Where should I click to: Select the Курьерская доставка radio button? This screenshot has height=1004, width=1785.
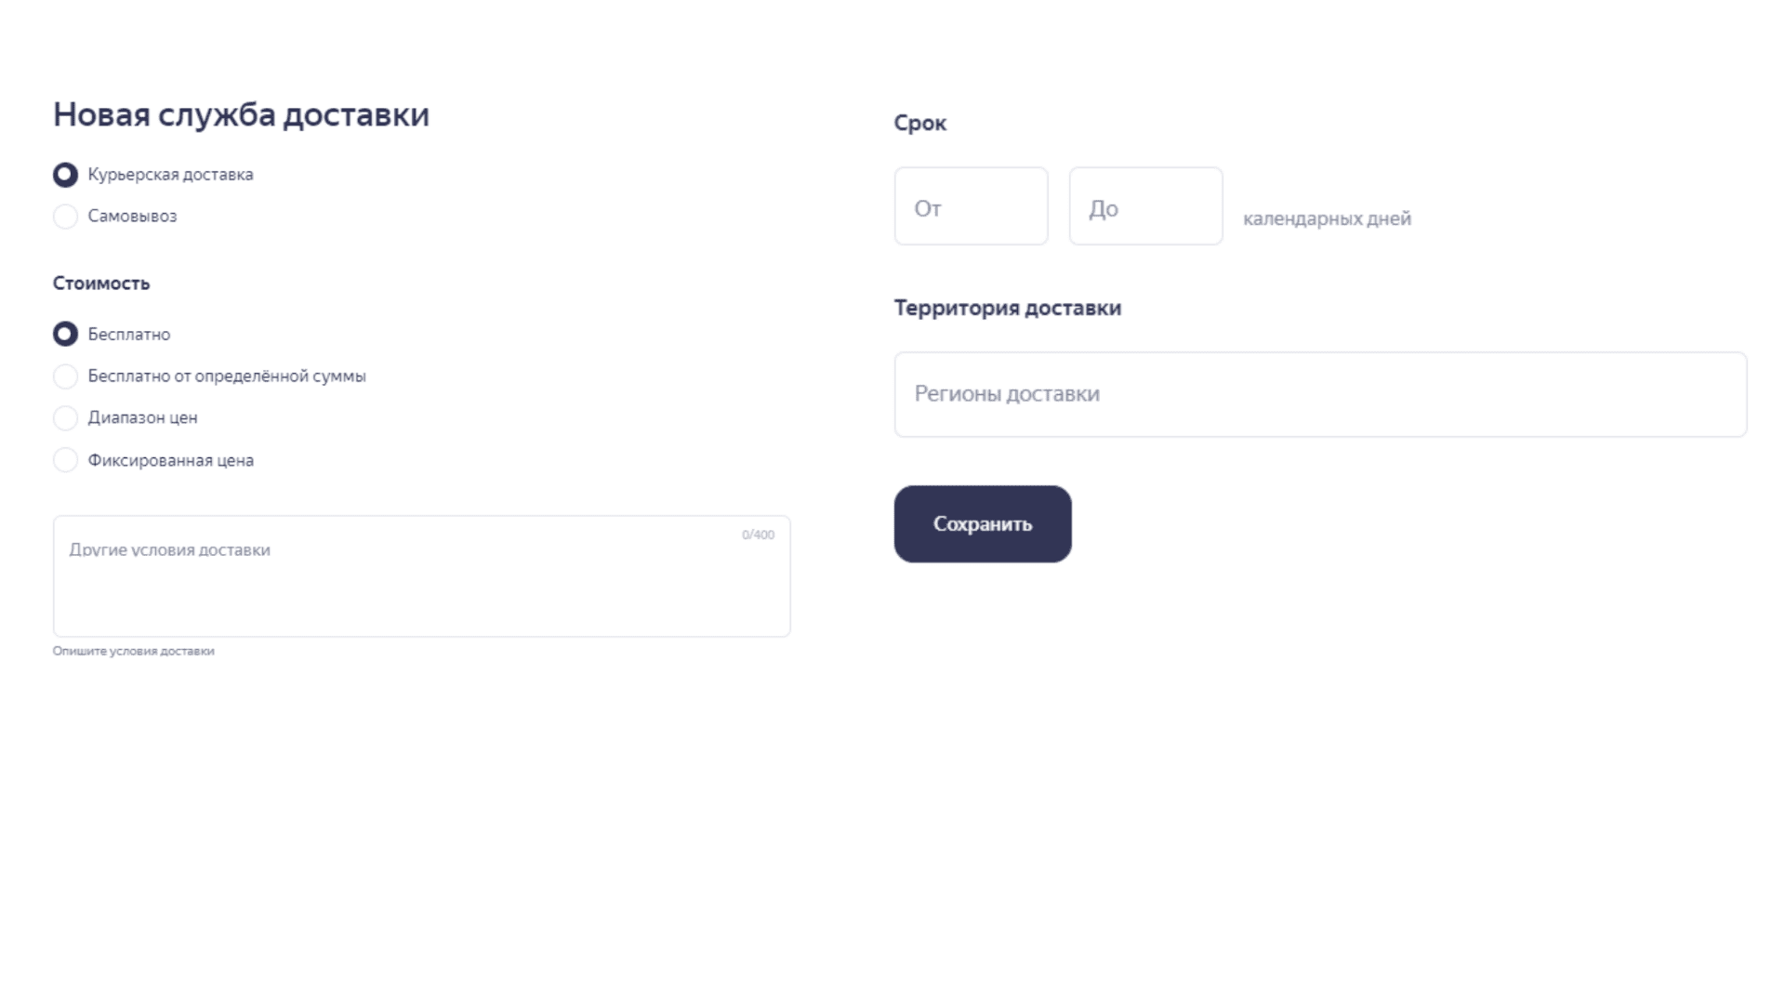(x=65, y=175)
